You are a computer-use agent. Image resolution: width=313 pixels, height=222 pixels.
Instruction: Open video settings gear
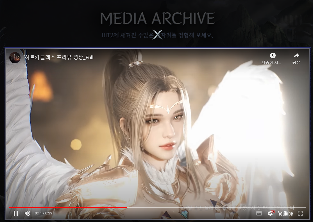[271, 213]
